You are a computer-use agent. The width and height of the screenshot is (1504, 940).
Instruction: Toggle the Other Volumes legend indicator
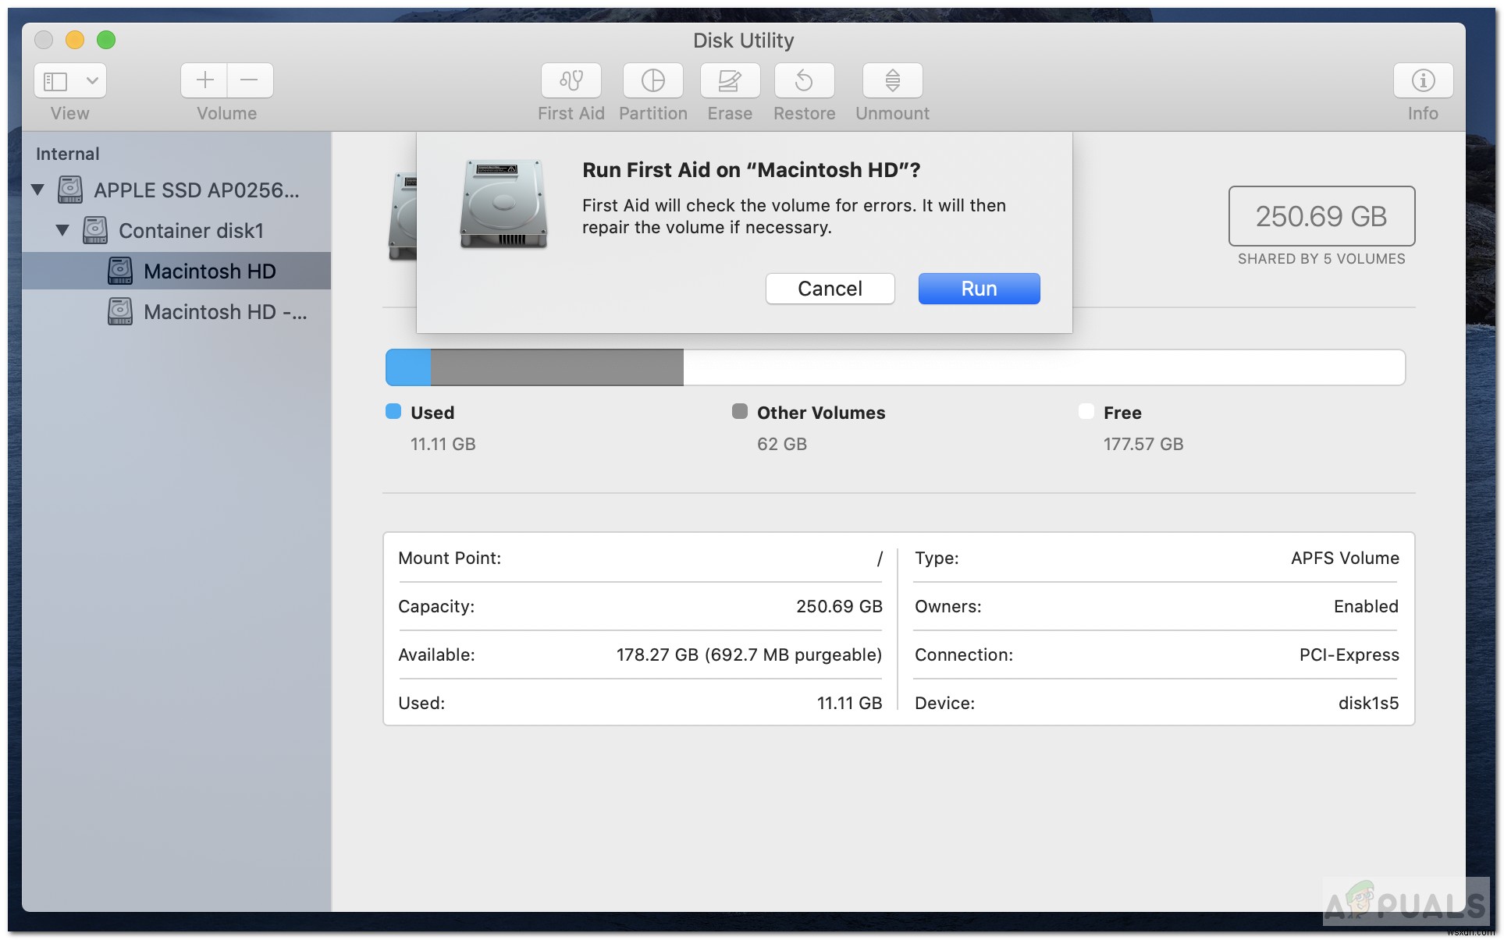(739, 412)
